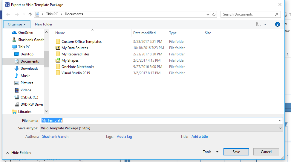This screenshot has height=162, width=291.
Task: Click the dialog resize grip
Action: click(282, 158)
